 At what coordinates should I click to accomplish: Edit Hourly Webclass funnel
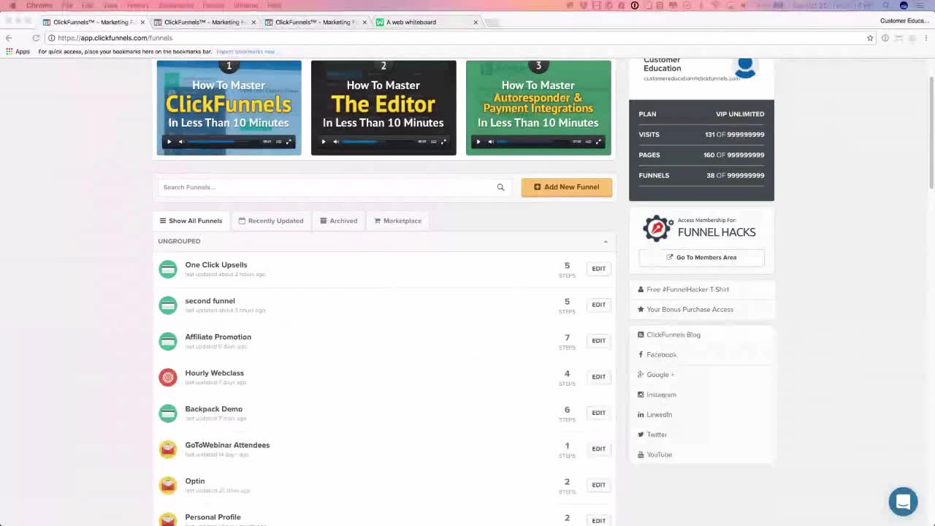coord(598,377)
